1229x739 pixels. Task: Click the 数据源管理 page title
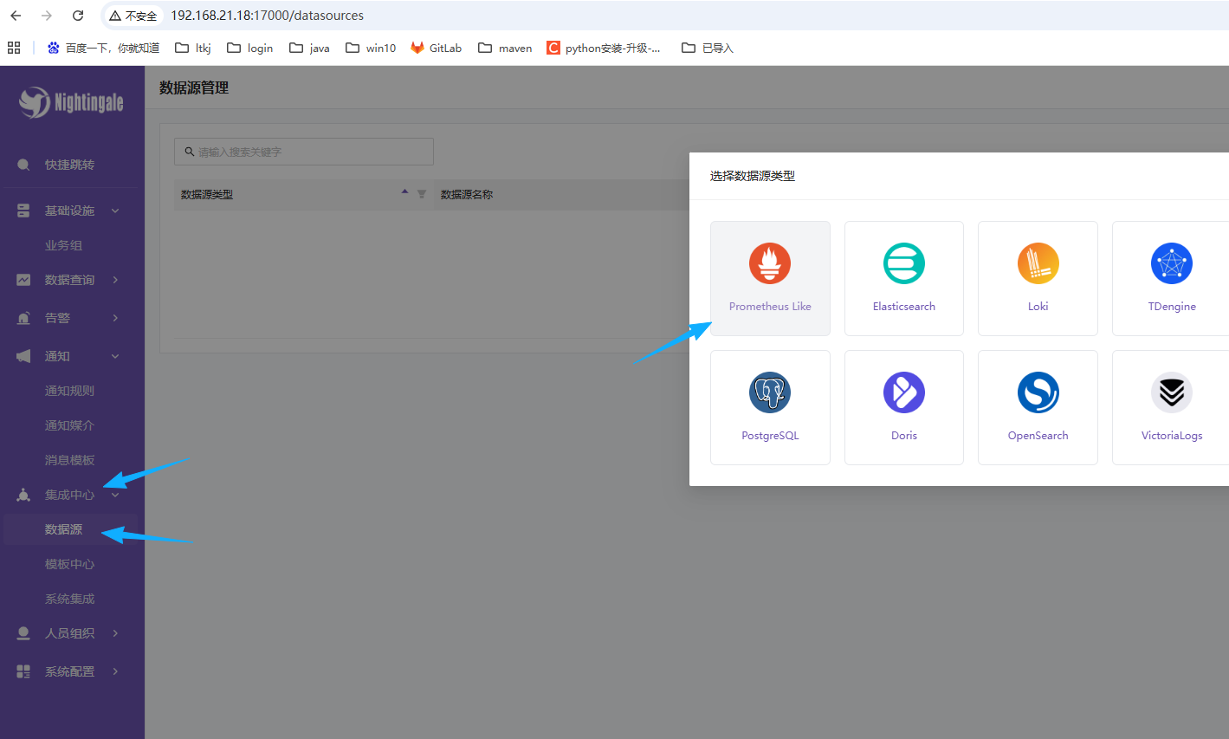[194, 88]
